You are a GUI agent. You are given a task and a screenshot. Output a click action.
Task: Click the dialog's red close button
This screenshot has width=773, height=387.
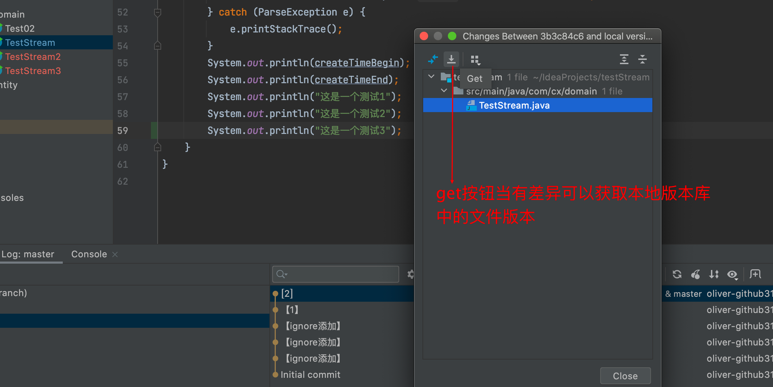tap(424, 36)
